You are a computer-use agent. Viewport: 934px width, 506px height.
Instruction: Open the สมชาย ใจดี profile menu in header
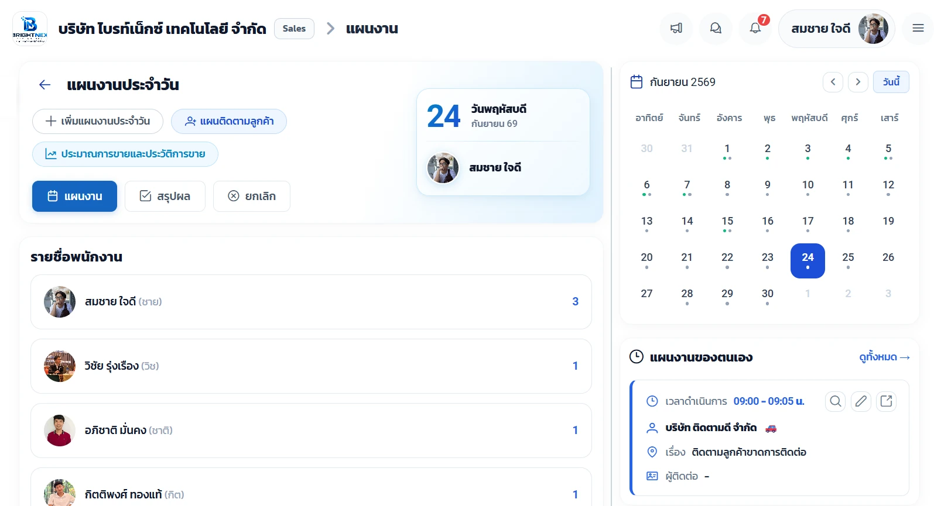pos(837,29)
